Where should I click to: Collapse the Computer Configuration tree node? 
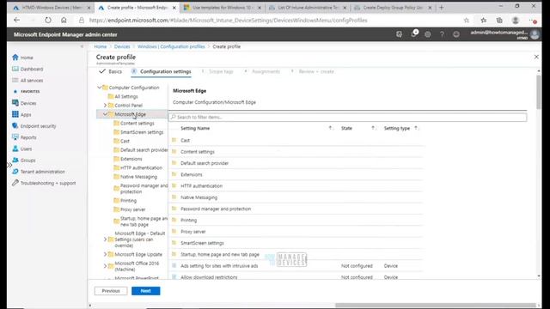(x=100, y=88)
